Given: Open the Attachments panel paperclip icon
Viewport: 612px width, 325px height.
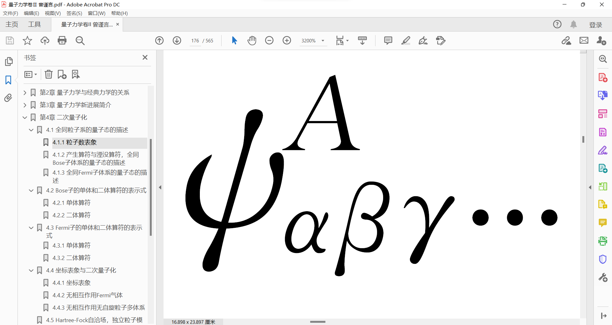Looking at the screenshot, I should tap(8, 98).
